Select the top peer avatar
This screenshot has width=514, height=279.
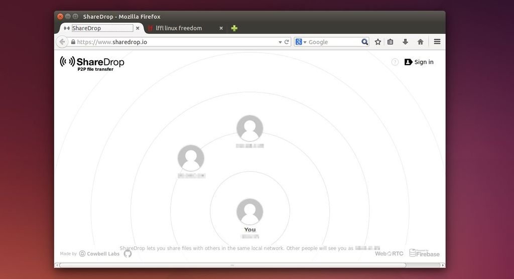250,128
